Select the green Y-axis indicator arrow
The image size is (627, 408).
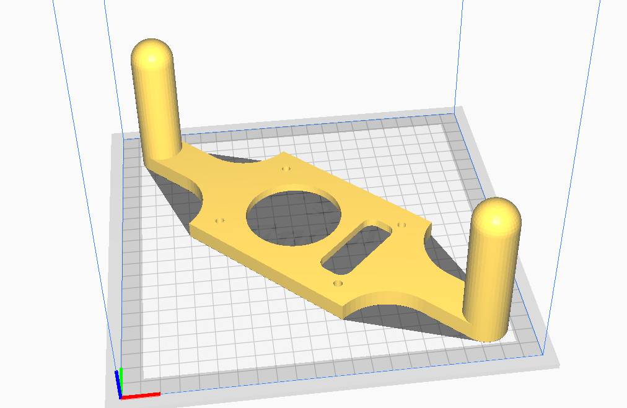[x=122, y=379]
